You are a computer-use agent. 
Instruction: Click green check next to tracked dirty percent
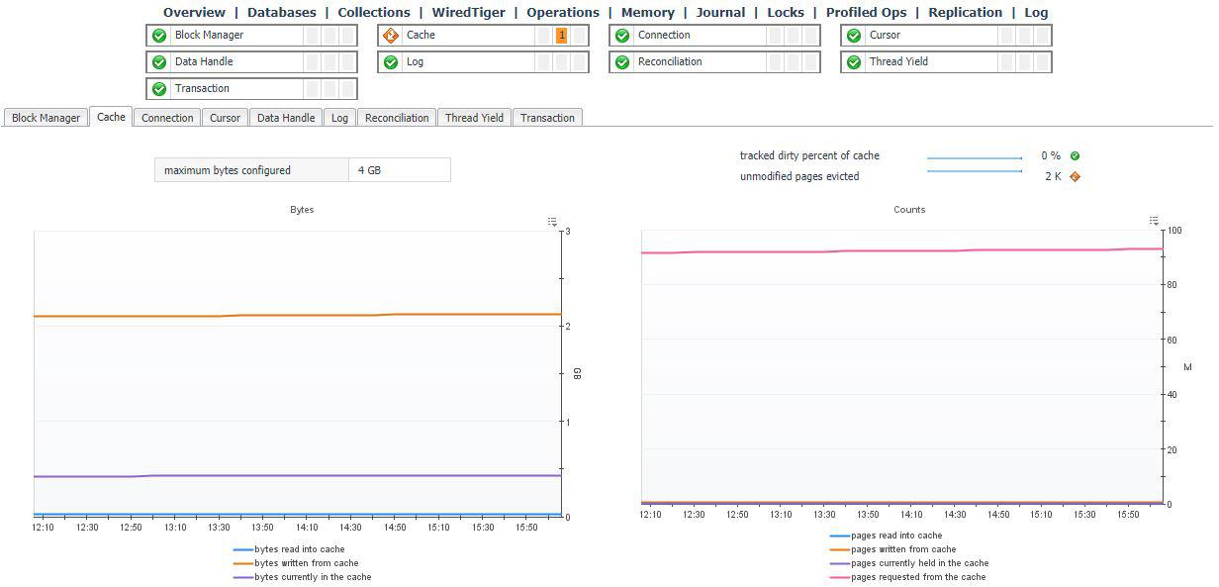coord(1075,156)
